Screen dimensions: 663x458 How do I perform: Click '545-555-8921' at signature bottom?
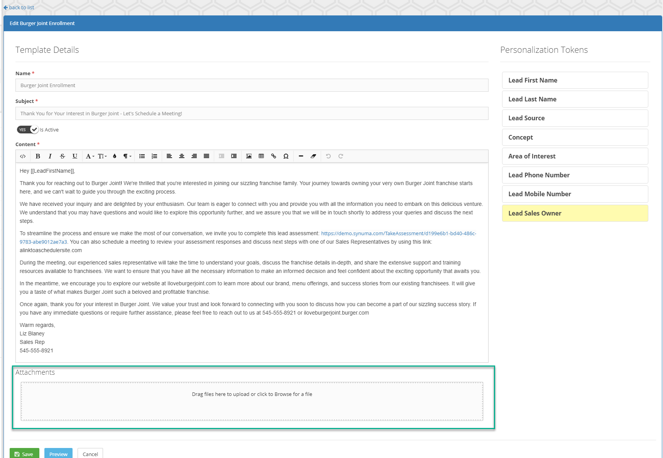click(36, 350)
